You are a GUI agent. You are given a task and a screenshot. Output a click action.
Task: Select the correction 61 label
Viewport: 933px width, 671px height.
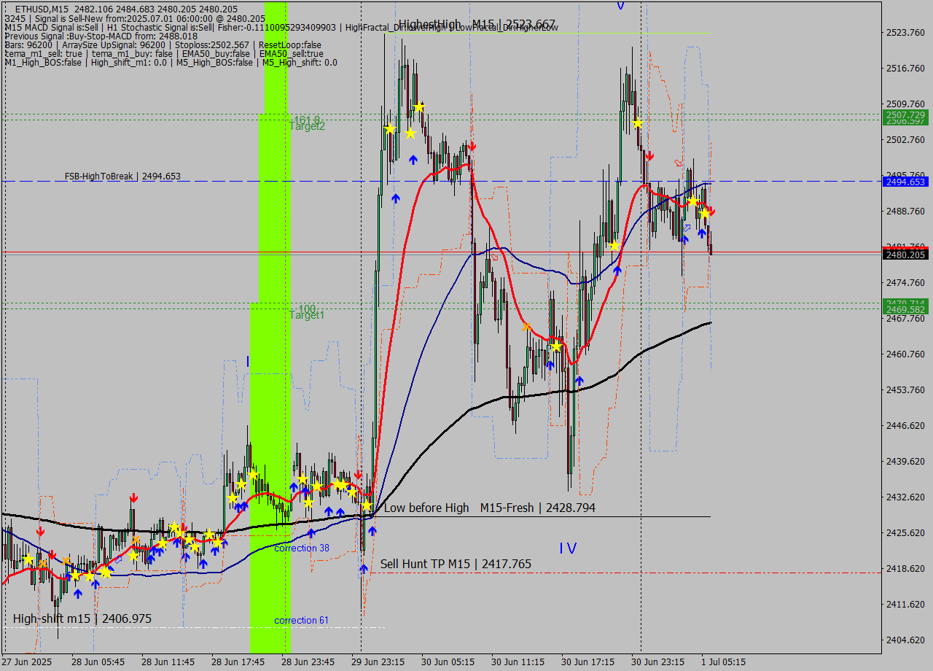click(x=301, y=620)
